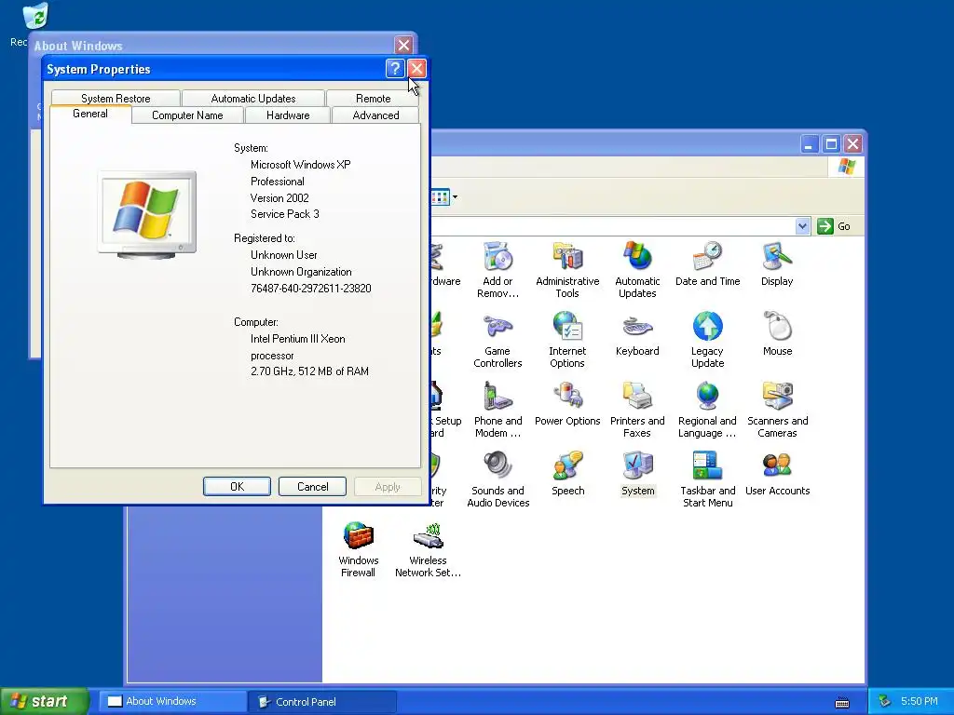The width and height of the screenshot is (954, 715).
Task: Click the 'Intel Pentium III Xeon' text
Action: [x=297, y=339]
